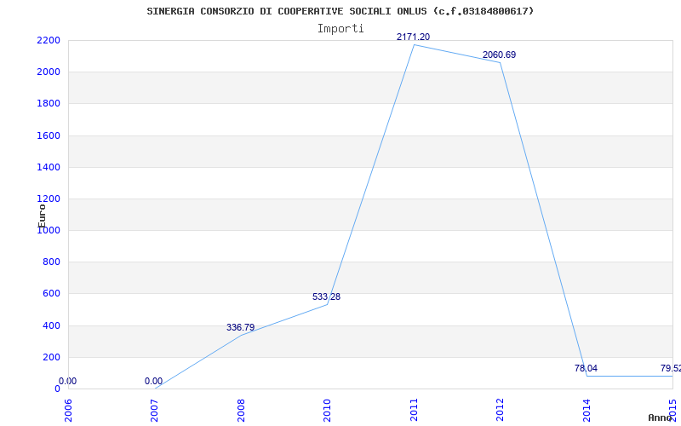
Task: Click the line data point at 2010
Action: tap(327, 304)
